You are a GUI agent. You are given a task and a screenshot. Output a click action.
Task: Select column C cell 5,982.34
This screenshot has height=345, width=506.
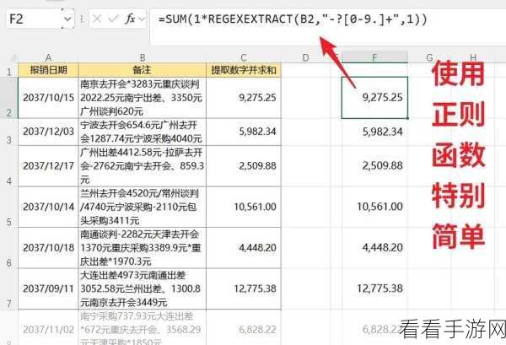click(x=244, y=132)
